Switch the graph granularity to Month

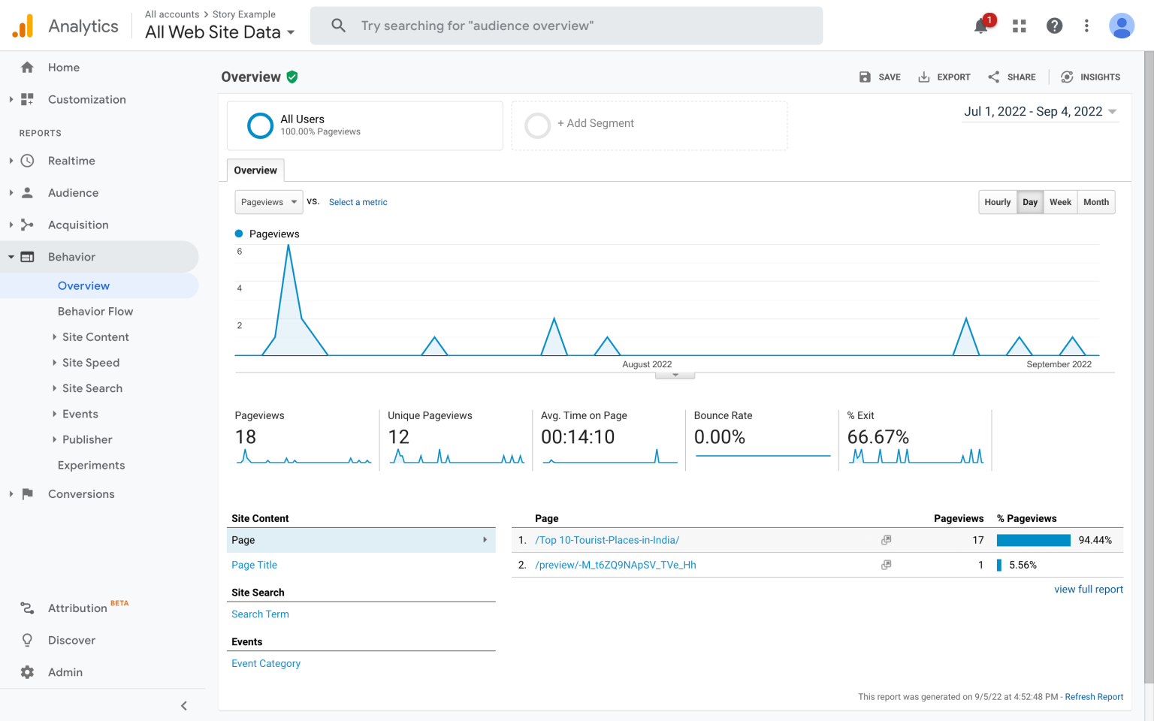tap(1095, 201)
